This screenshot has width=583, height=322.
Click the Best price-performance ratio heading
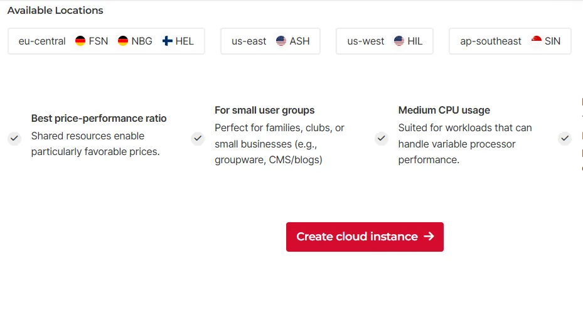tap(99, 118)
